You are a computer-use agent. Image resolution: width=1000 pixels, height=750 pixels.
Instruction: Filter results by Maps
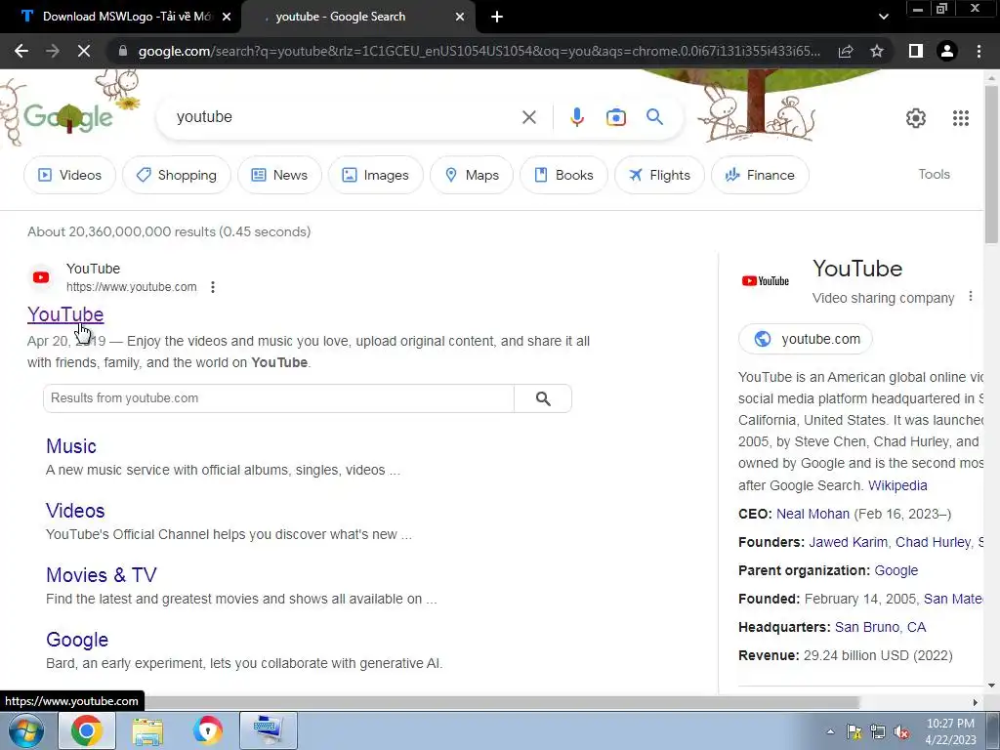[x=472, y=175]
